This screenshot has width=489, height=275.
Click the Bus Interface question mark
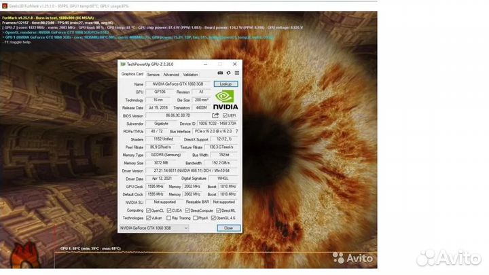click(237, 131)
